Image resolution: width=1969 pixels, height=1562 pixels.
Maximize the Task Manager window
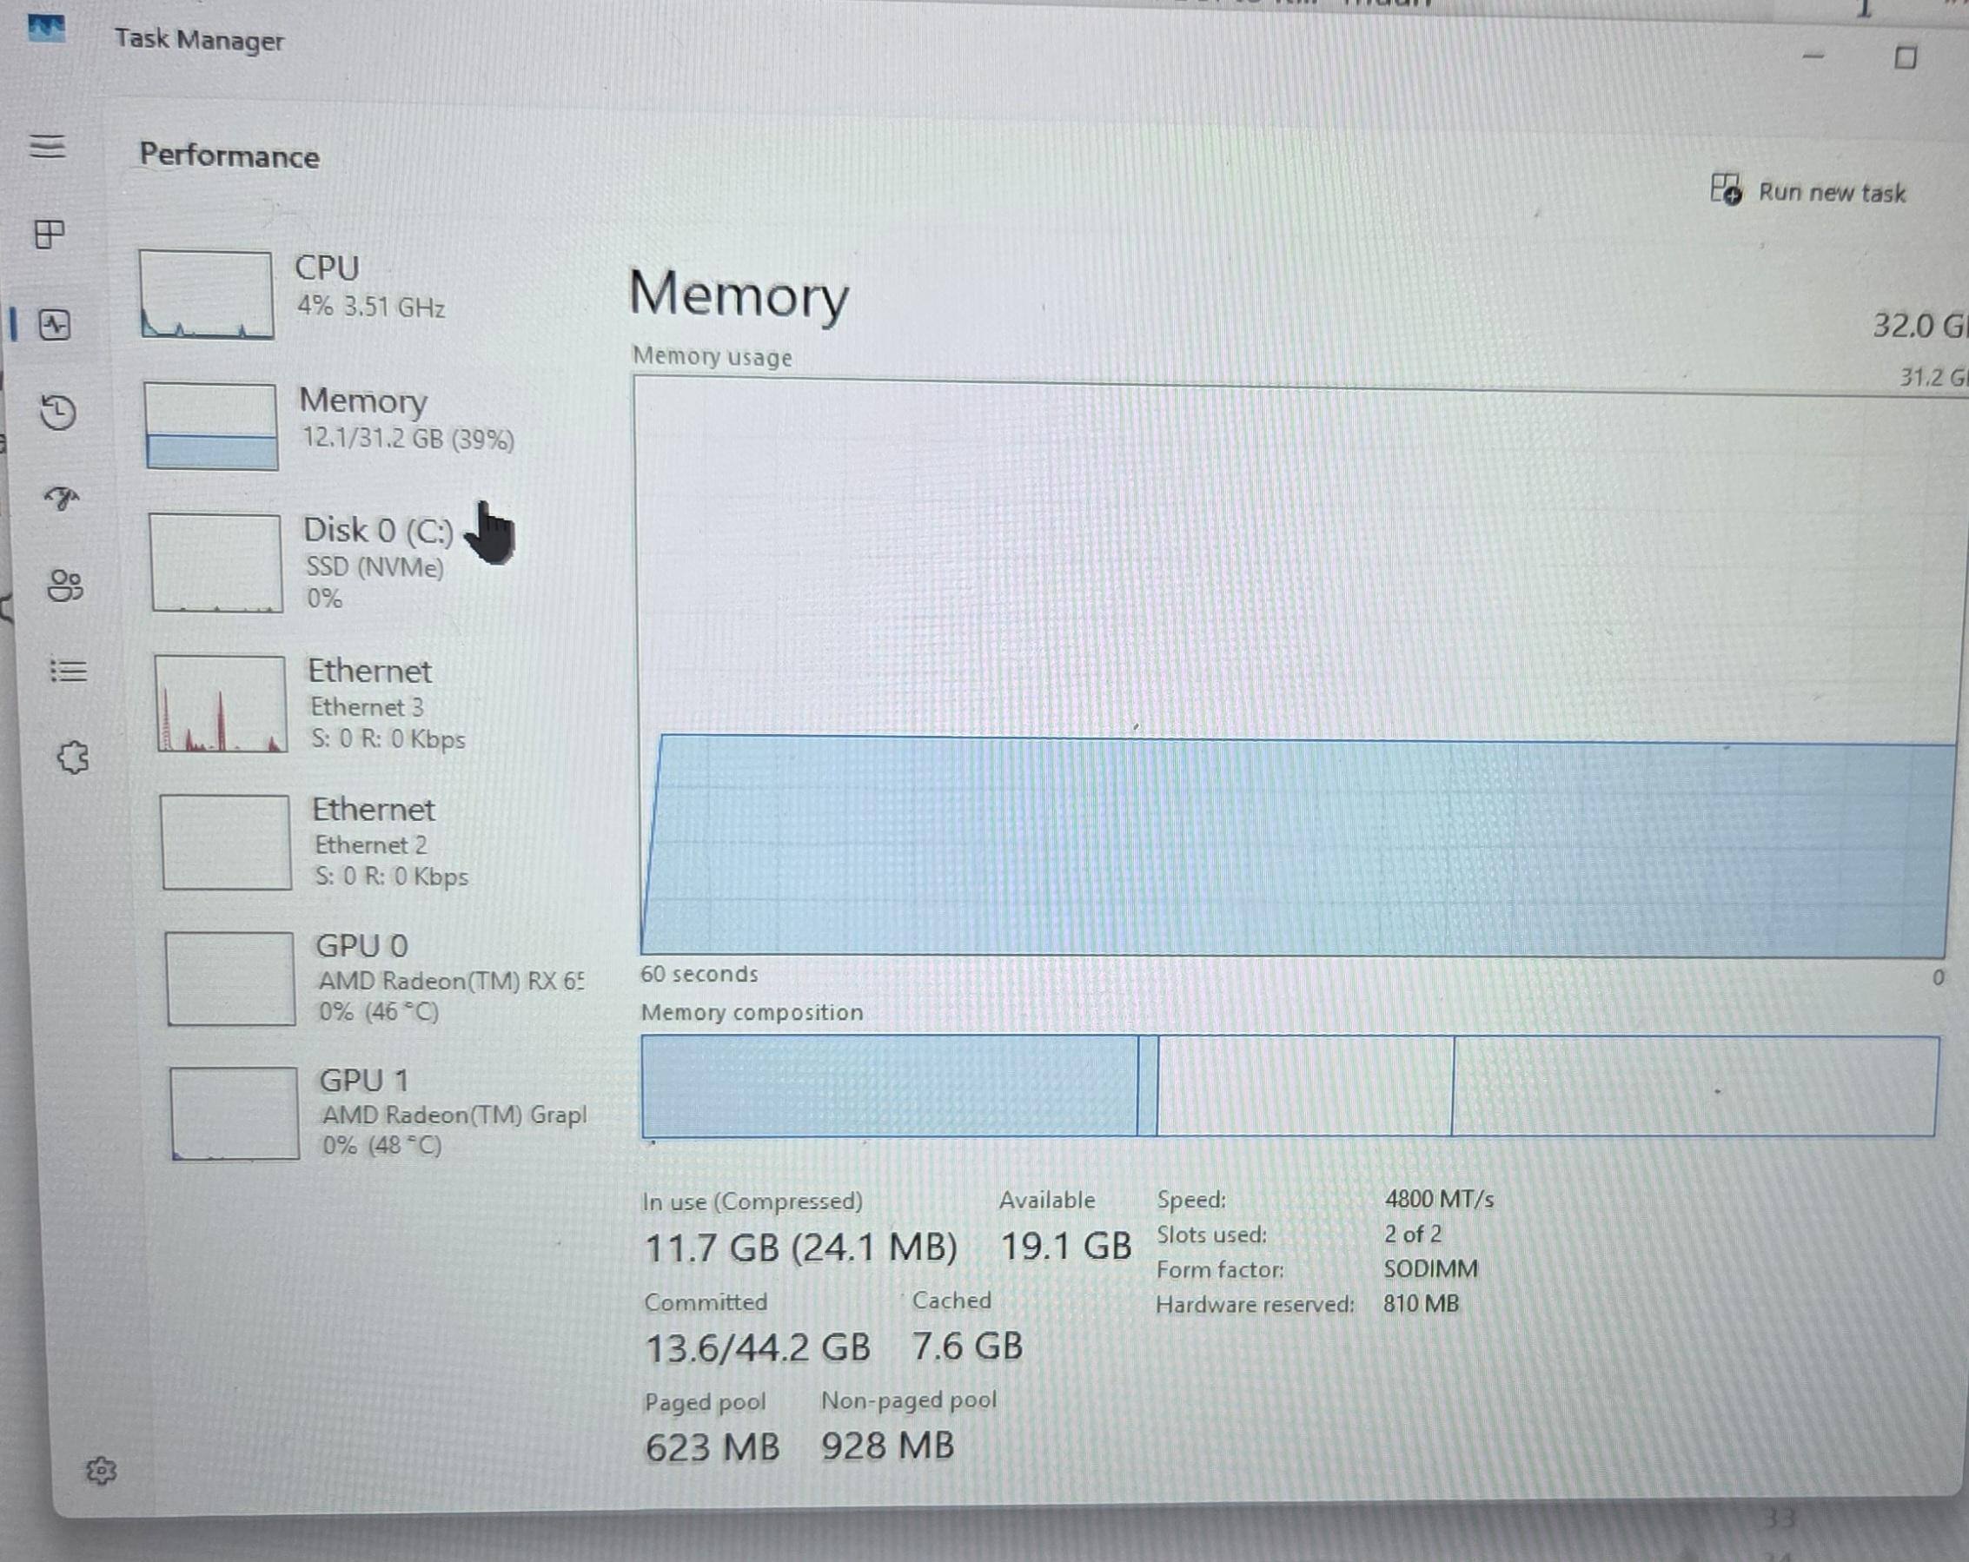(x=1905, y=58)
